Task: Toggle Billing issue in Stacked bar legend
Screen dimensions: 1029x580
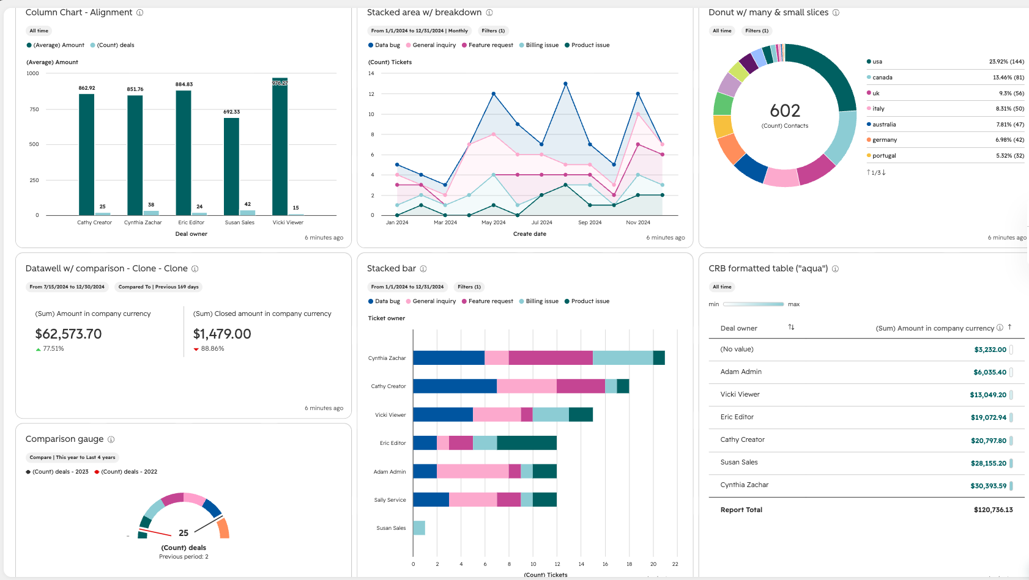Action: point(539,301)
